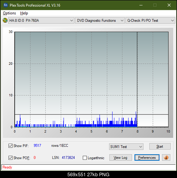The width and height of the screenshot is (177, 178).
Task: Open the SUM1 Test dropdown
Action: (x=126, y=147)
